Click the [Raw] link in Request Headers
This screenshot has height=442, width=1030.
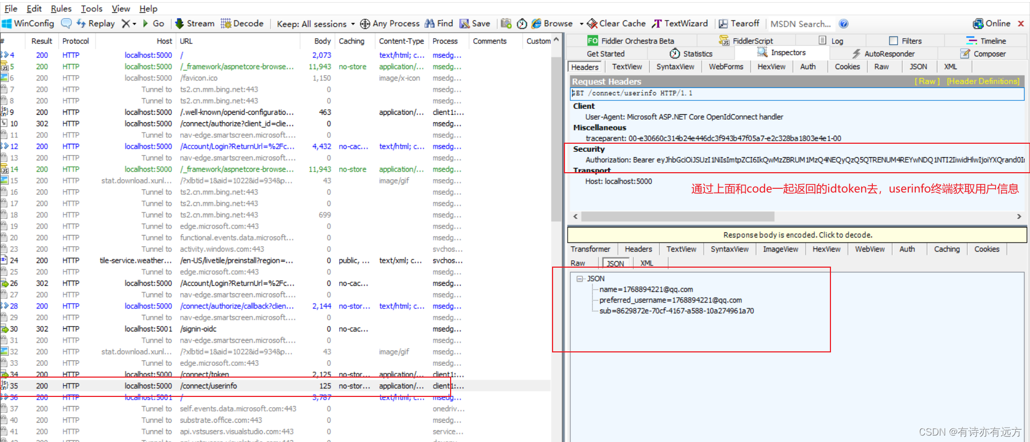927,82
